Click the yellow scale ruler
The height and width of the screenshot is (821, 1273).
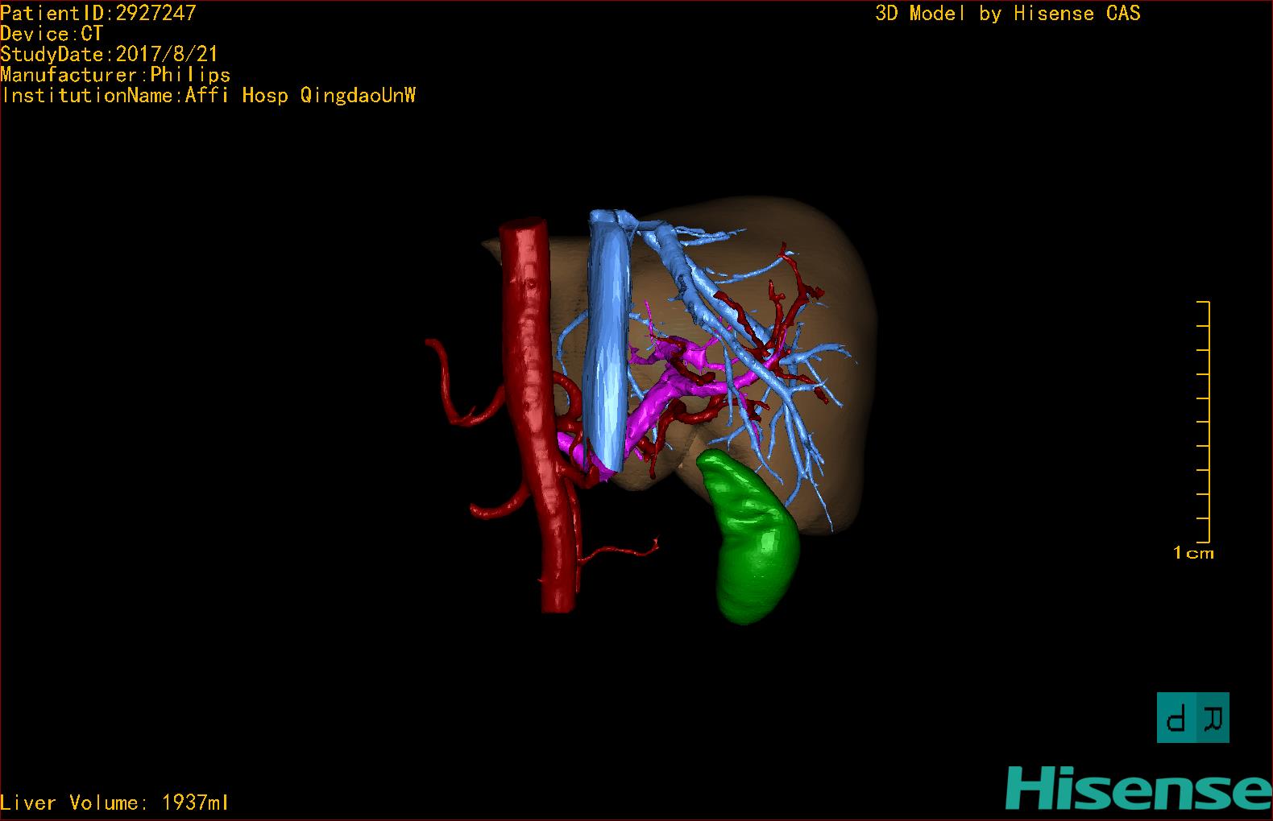click(x=1204, y=422)
